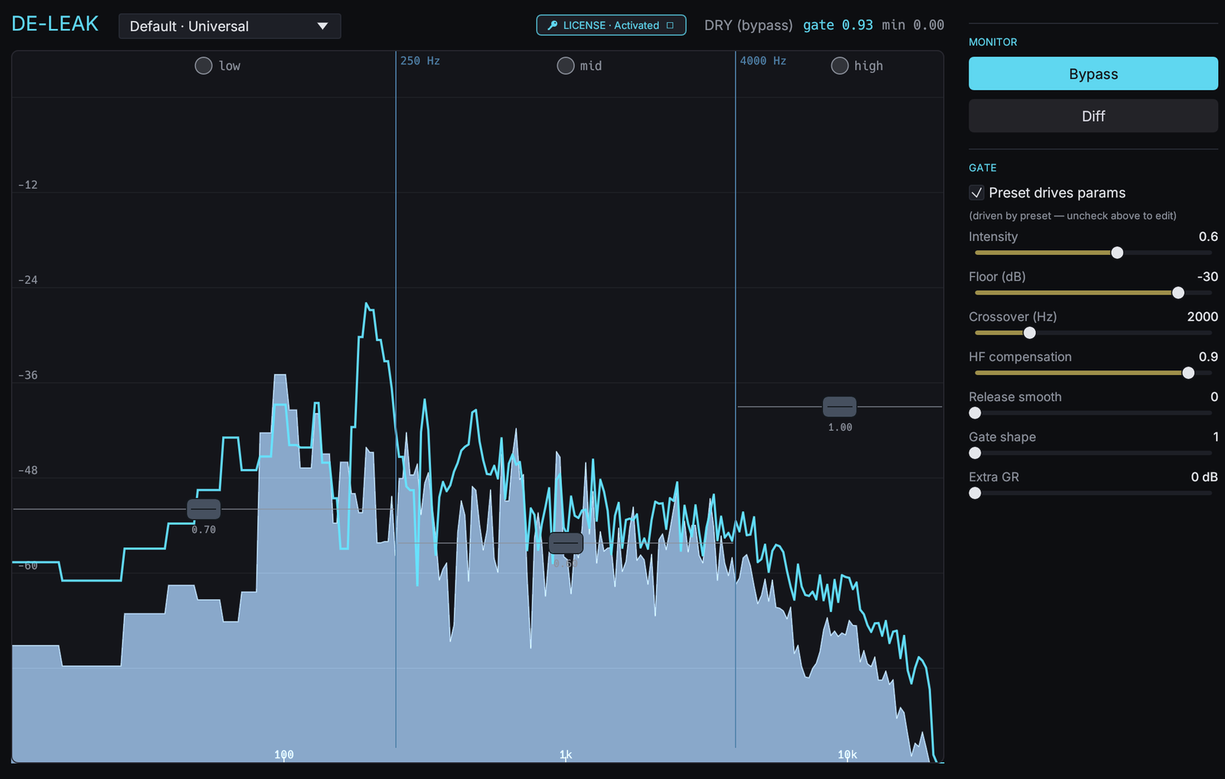Viewport: 1225px width, 779px height.
Task: Click the HF compensation slider handle
Action: click(x=1188, y=373)
